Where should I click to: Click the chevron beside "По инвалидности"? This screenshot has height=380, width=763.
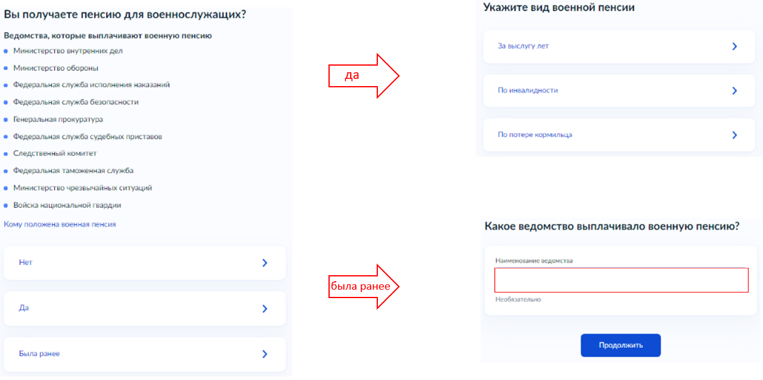[734, 91]
